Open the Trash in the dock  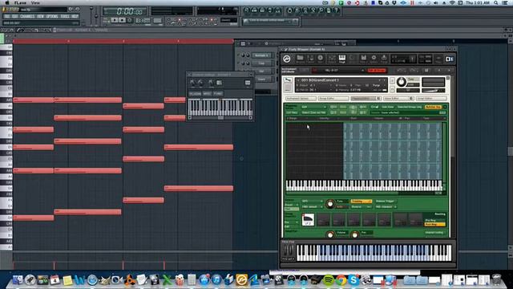496,280
